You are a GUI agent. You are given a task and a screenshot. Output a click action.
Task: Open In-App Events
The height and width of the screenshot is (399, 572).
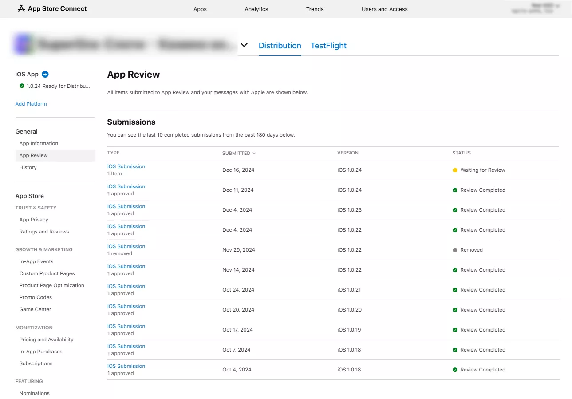click(x=36, y=261)
